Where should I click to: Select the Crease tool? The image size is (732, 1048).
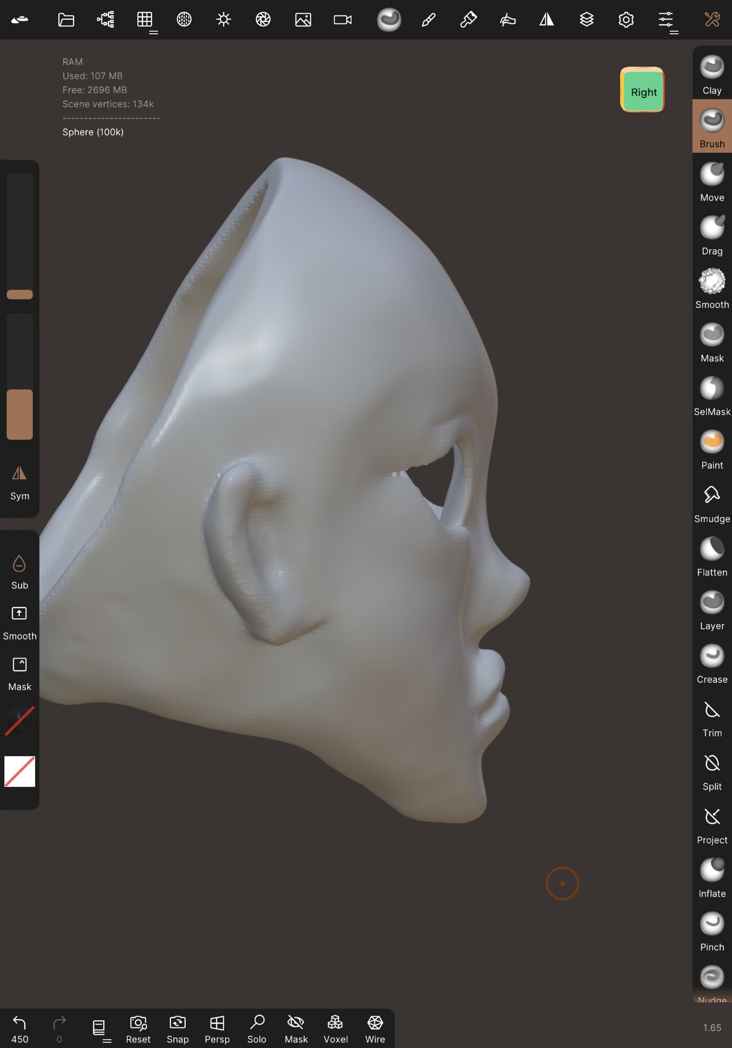coord(712,663)
